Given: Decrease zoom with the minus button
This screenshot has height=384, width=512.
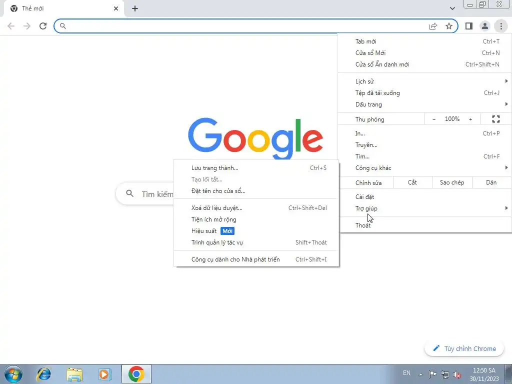Looking at the screenshot, I should coord(434,119).
